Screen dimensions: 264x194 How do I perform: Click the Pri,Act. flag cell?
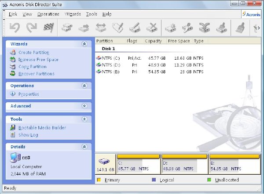[x=135, y=58]
